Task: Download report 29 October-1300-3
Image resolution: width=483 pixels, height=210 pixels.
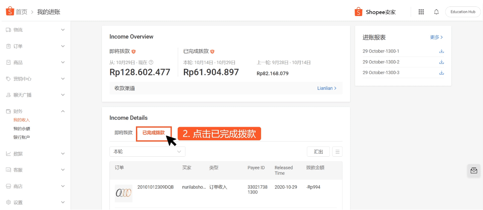Action: click(x=441, y=73)
